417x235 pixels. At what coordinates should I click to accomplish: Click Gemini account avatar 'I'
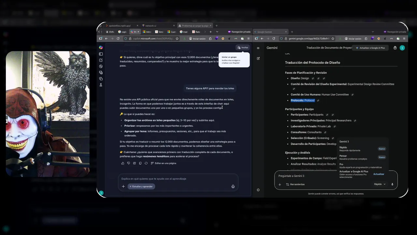pos(402,48)
